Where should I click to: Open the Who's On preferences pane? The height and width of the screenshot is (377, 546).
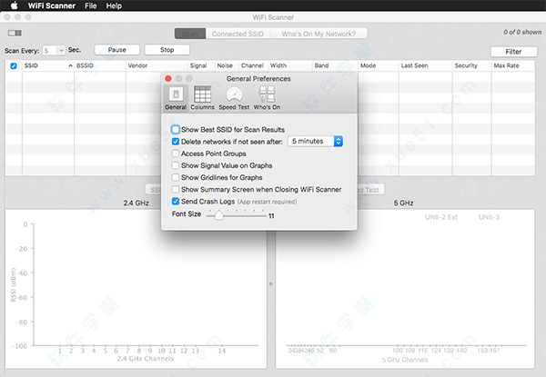pyautogui.click(x=267, y=97)
